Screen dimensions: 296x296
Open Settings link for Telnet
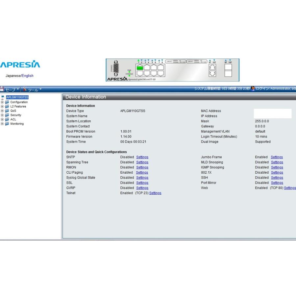coord(155,193)
